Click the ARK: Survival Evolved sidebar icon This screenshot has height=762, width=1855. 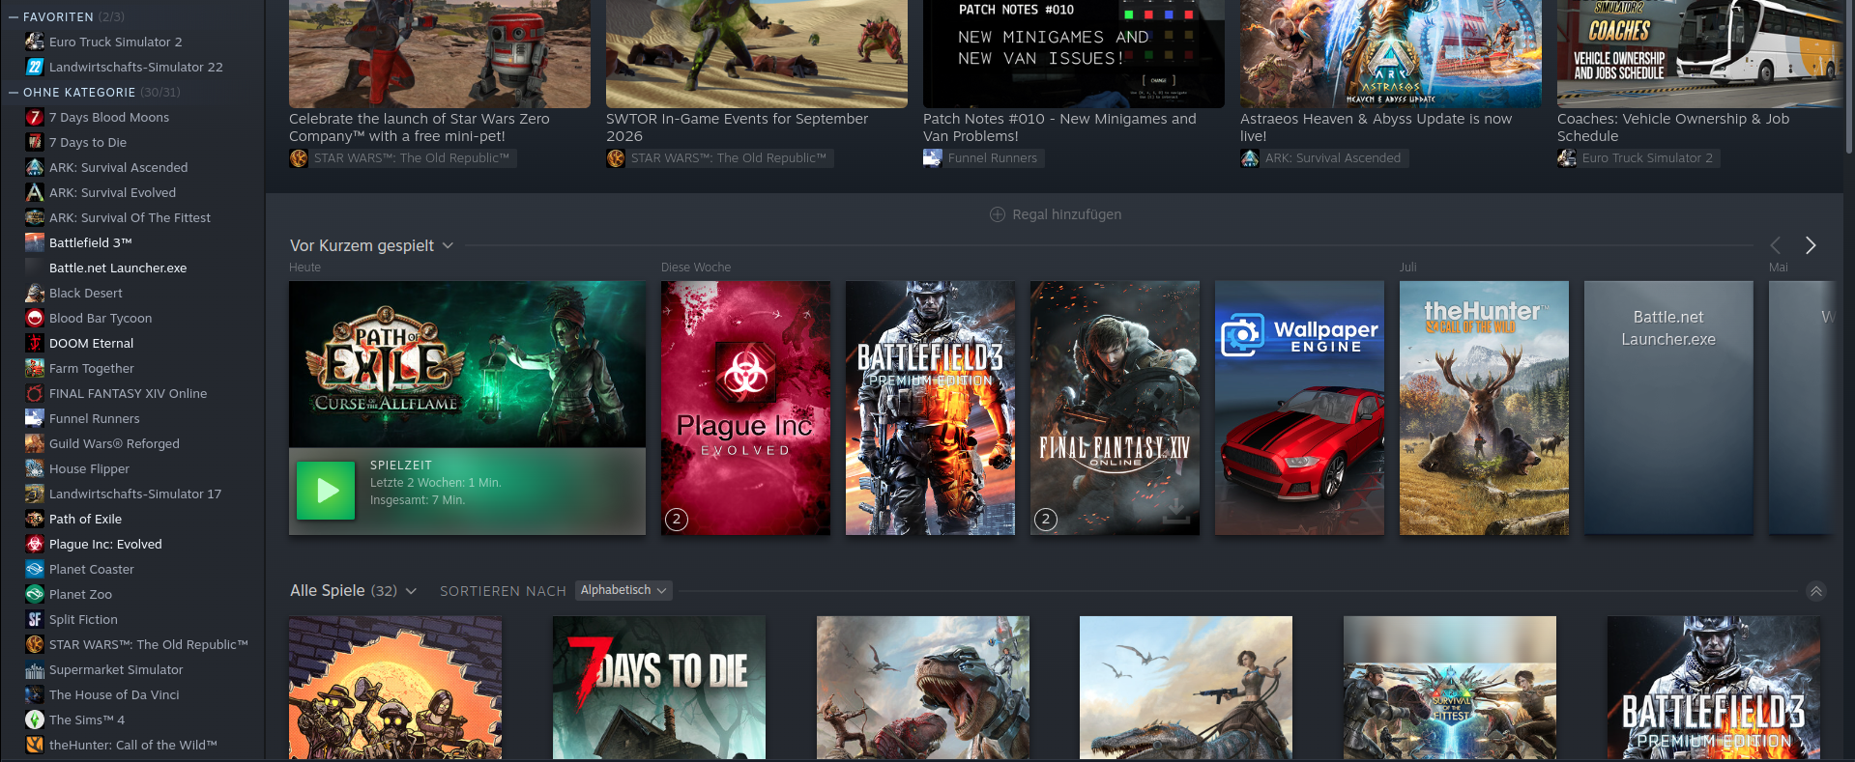35,192
